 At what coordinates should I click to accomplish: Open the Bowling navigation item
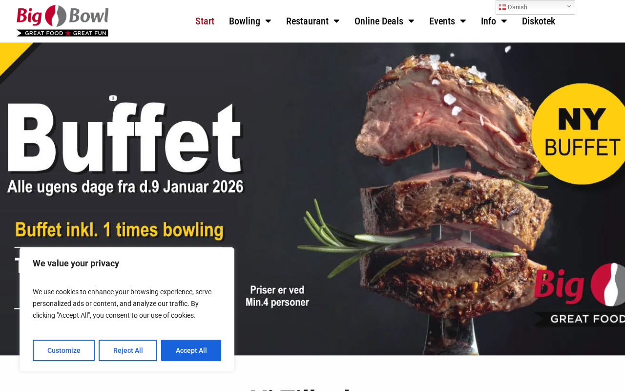point(245,21)
